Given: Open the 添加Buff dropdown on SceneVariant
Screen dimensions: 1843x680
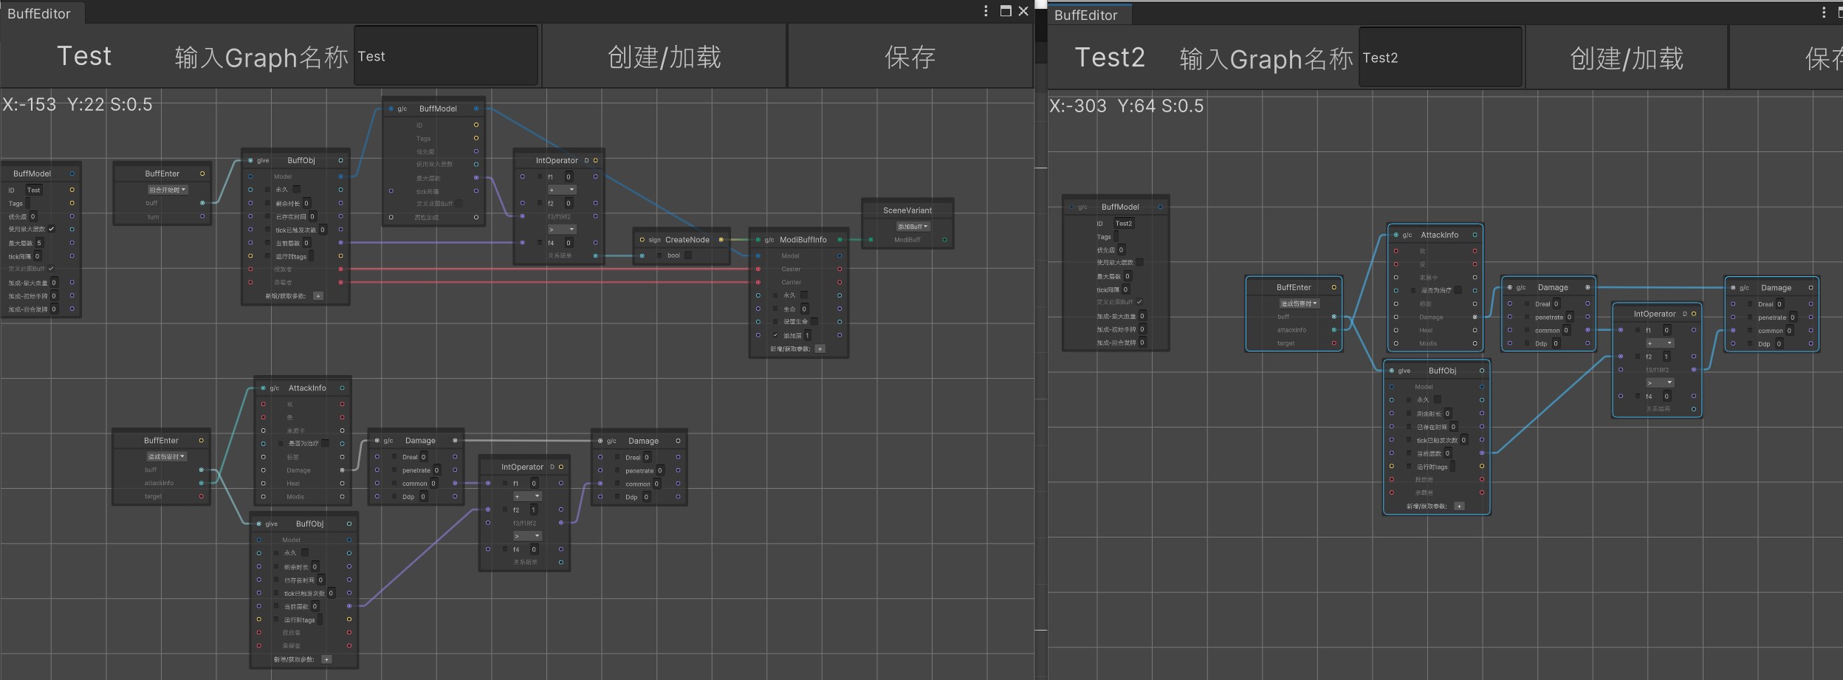Looking at the screenshot, I should point(913,227).
